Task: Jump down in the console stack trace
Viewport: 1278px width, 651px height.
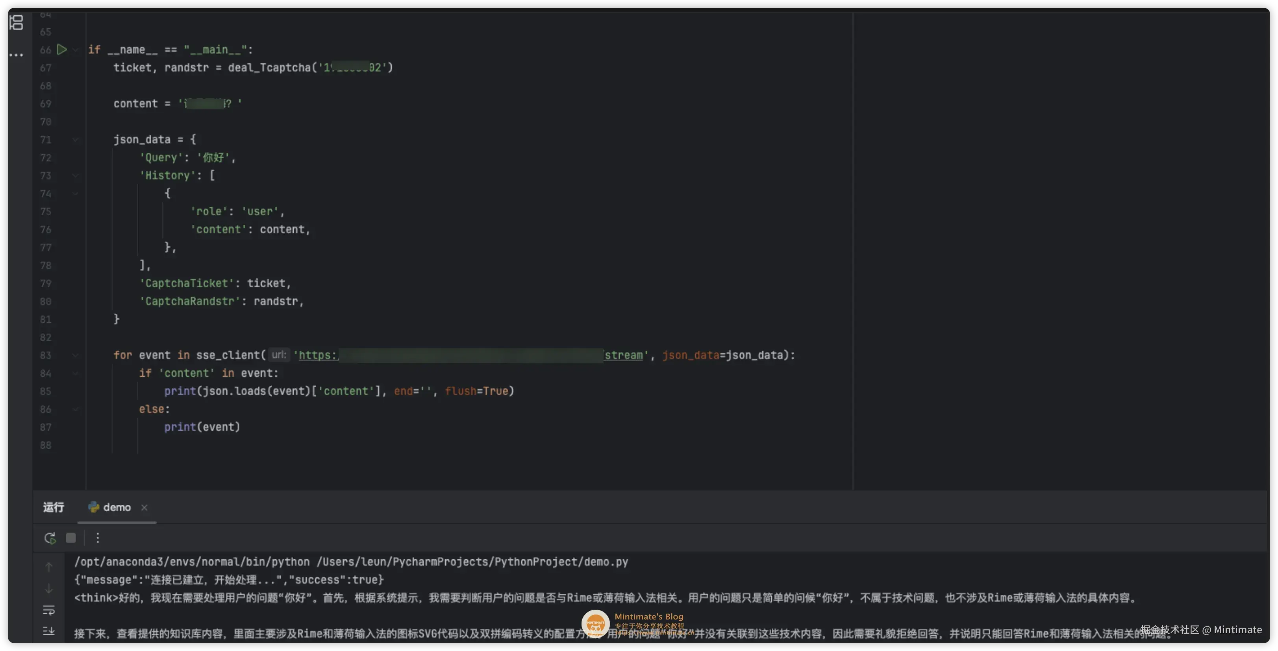Action: [48, 588]
